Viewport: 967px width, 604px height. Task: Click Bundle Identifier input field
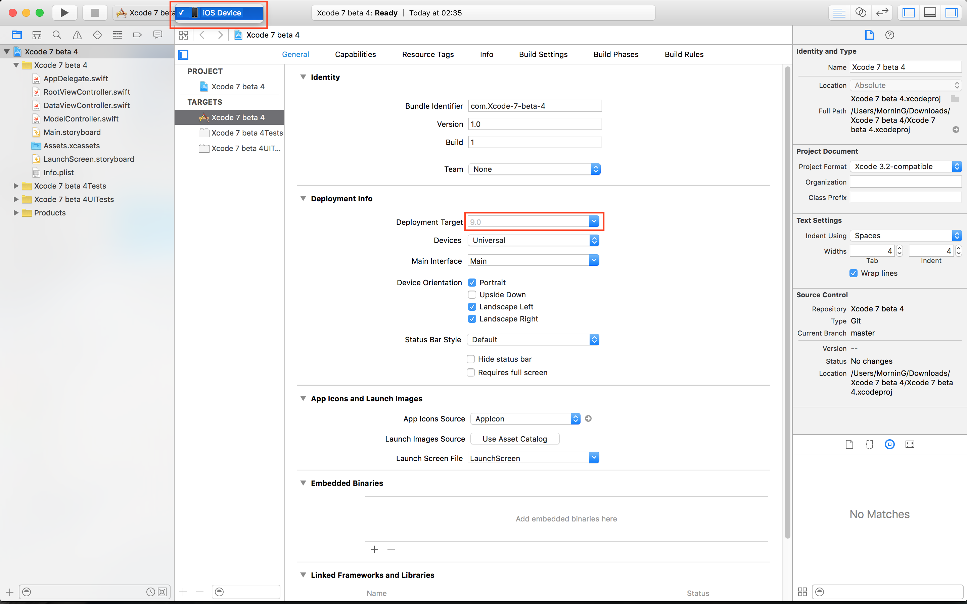click(533, 106)
